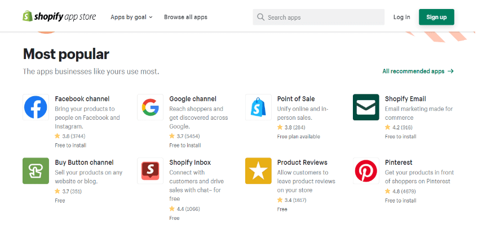Click the Shopify Inbox rating star
Screen dimensions: 491x248
click(172, 209)
